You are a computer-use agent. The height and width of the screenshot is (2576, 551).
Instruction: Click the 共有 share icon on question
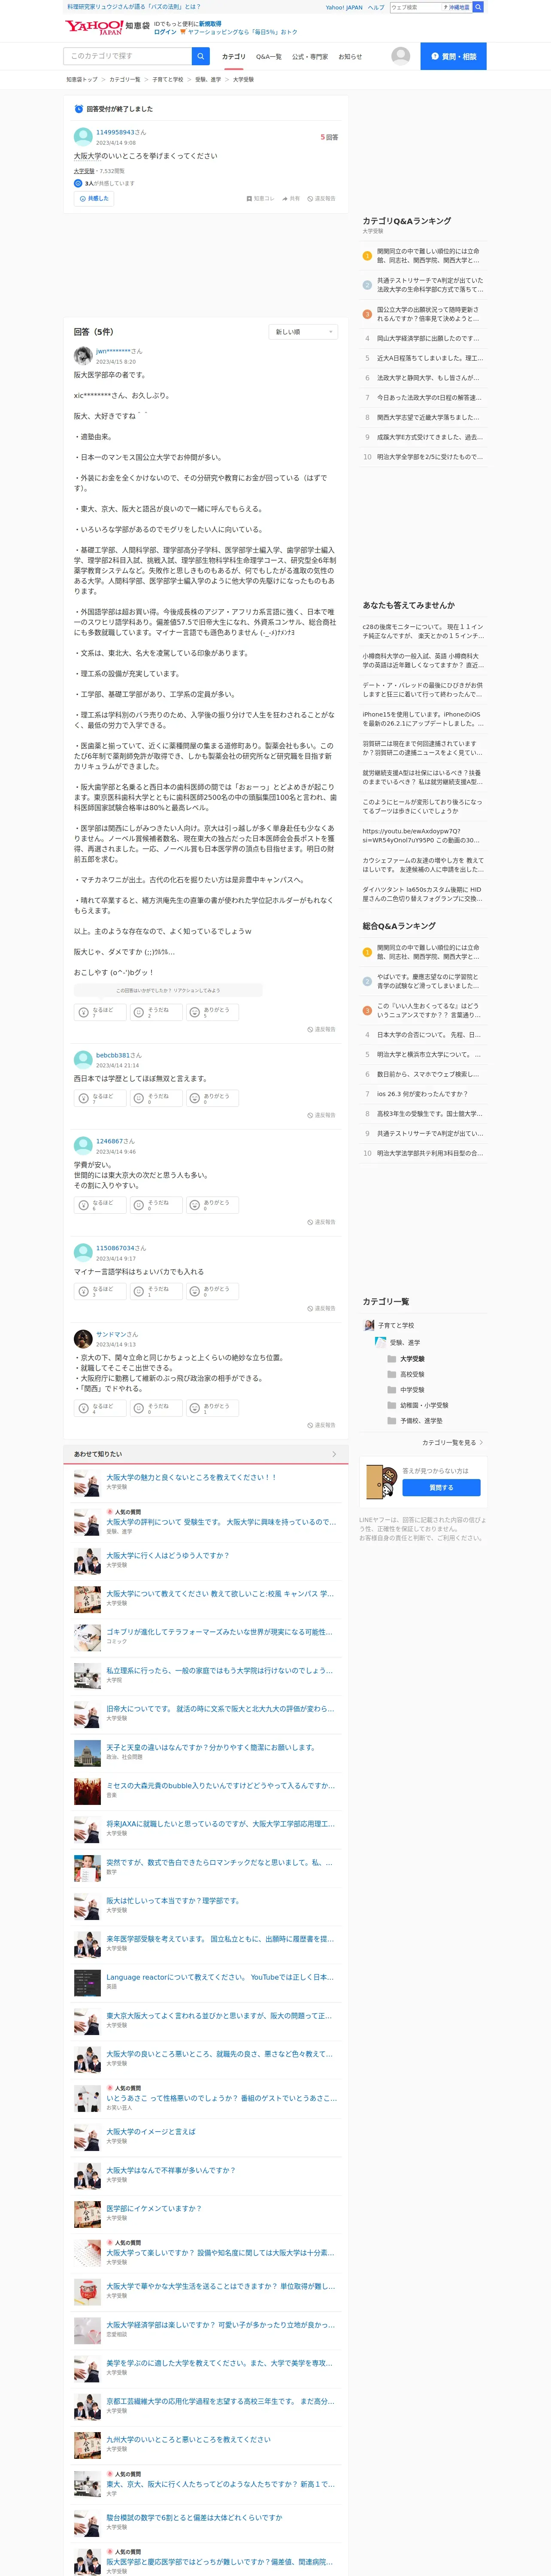pos(291,199)
